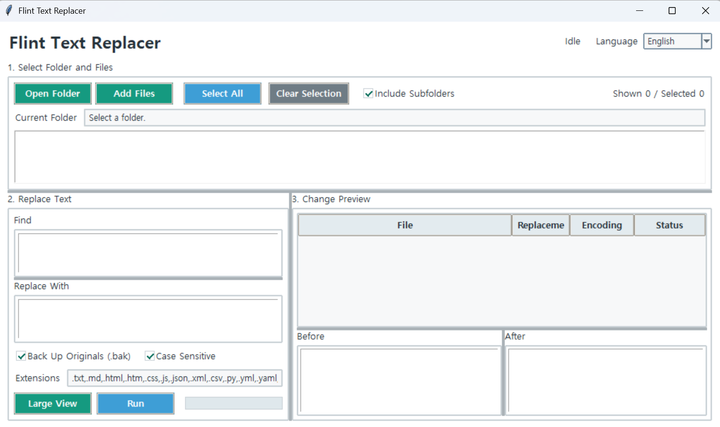Viewport: 720px width, 427px height.
Task: Click the Shown 0 / Selected 0 counter
Action: coord(659,93)
